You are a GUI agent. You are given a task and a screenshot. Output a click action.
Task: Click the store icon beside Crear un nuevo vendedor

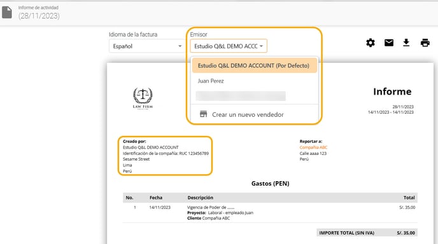[x=203, y=114]
